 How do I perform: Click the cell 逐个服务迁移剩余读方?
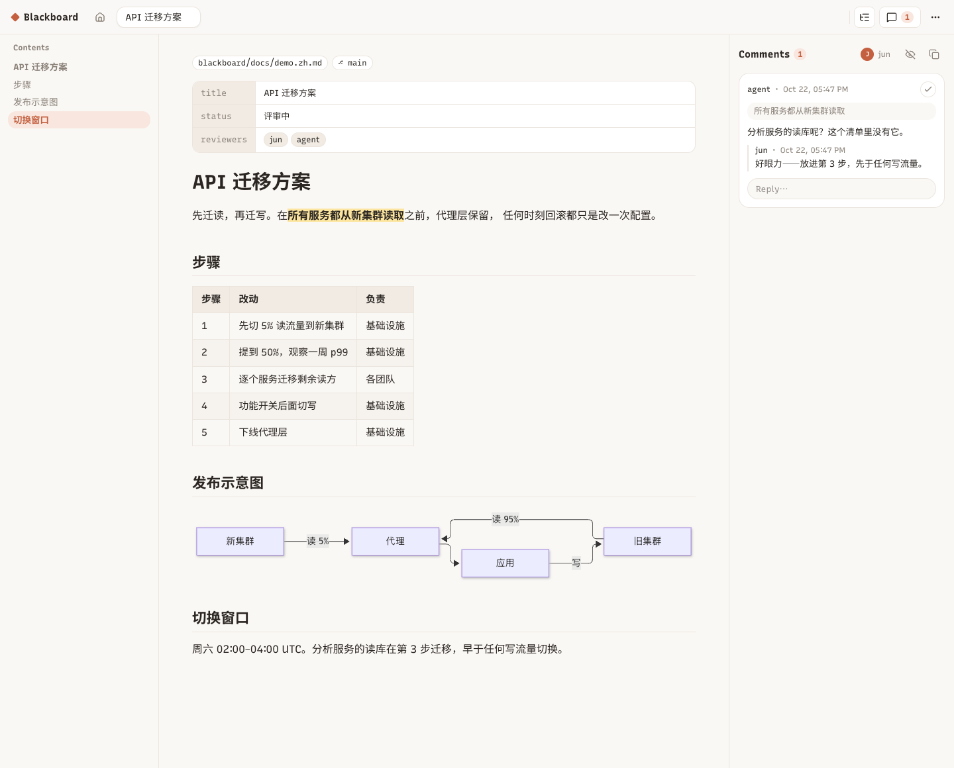point(293,379)
